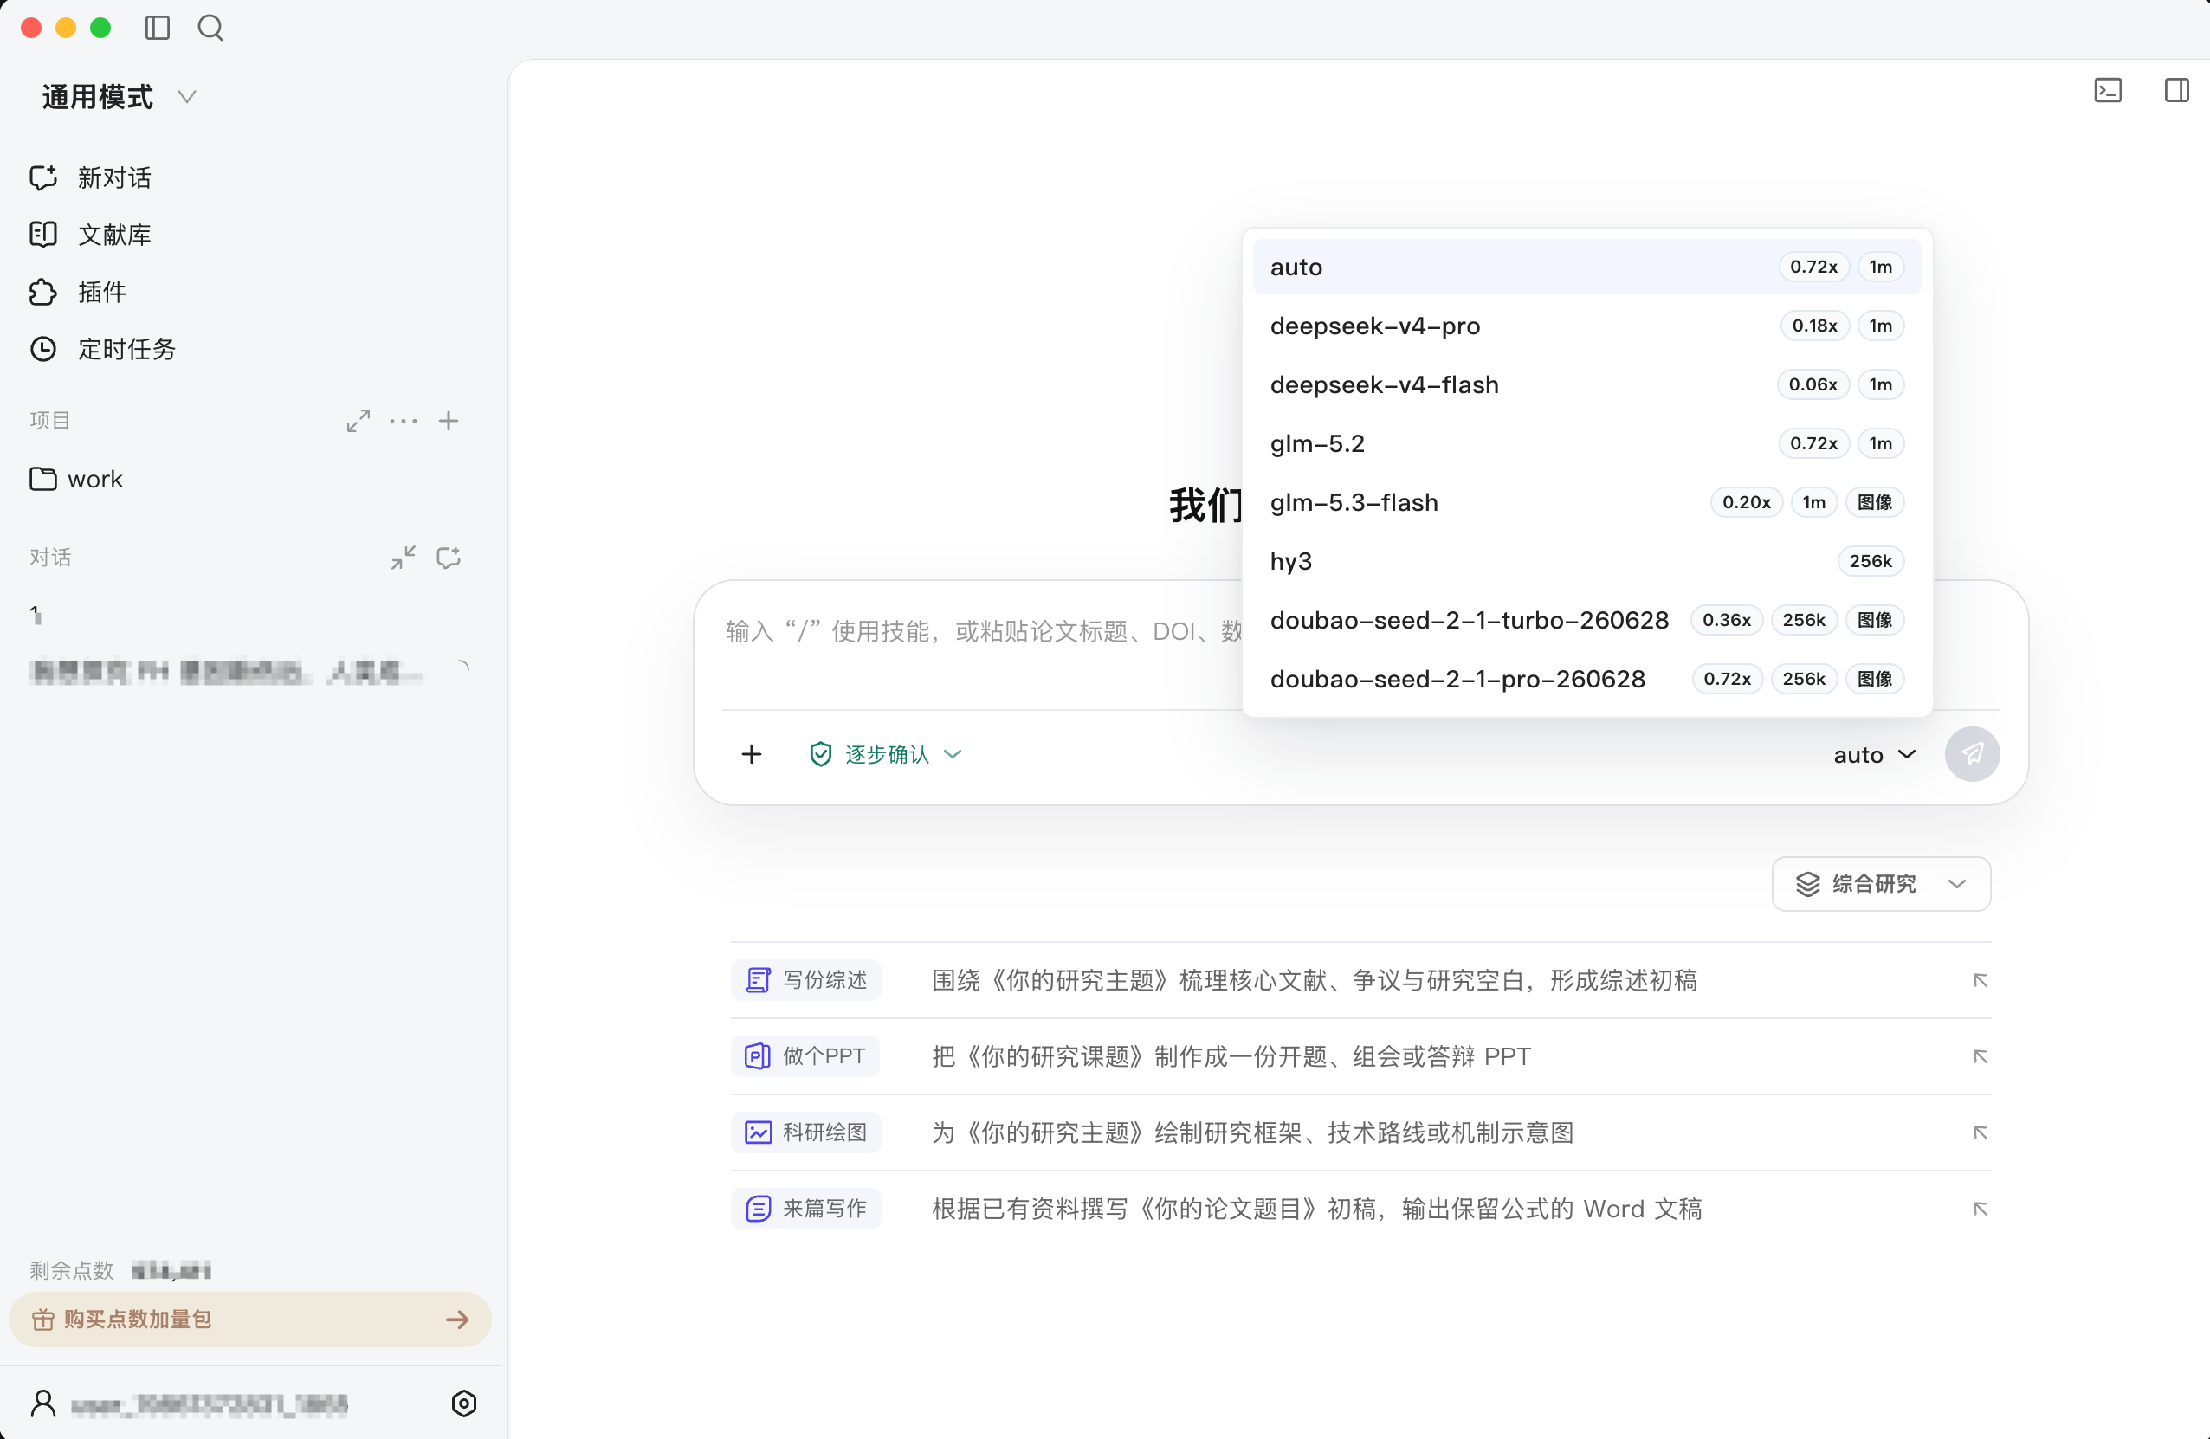Screen dimensions: 2210x1439
Task: Open search via the magnifier icon
Action: 210,28
